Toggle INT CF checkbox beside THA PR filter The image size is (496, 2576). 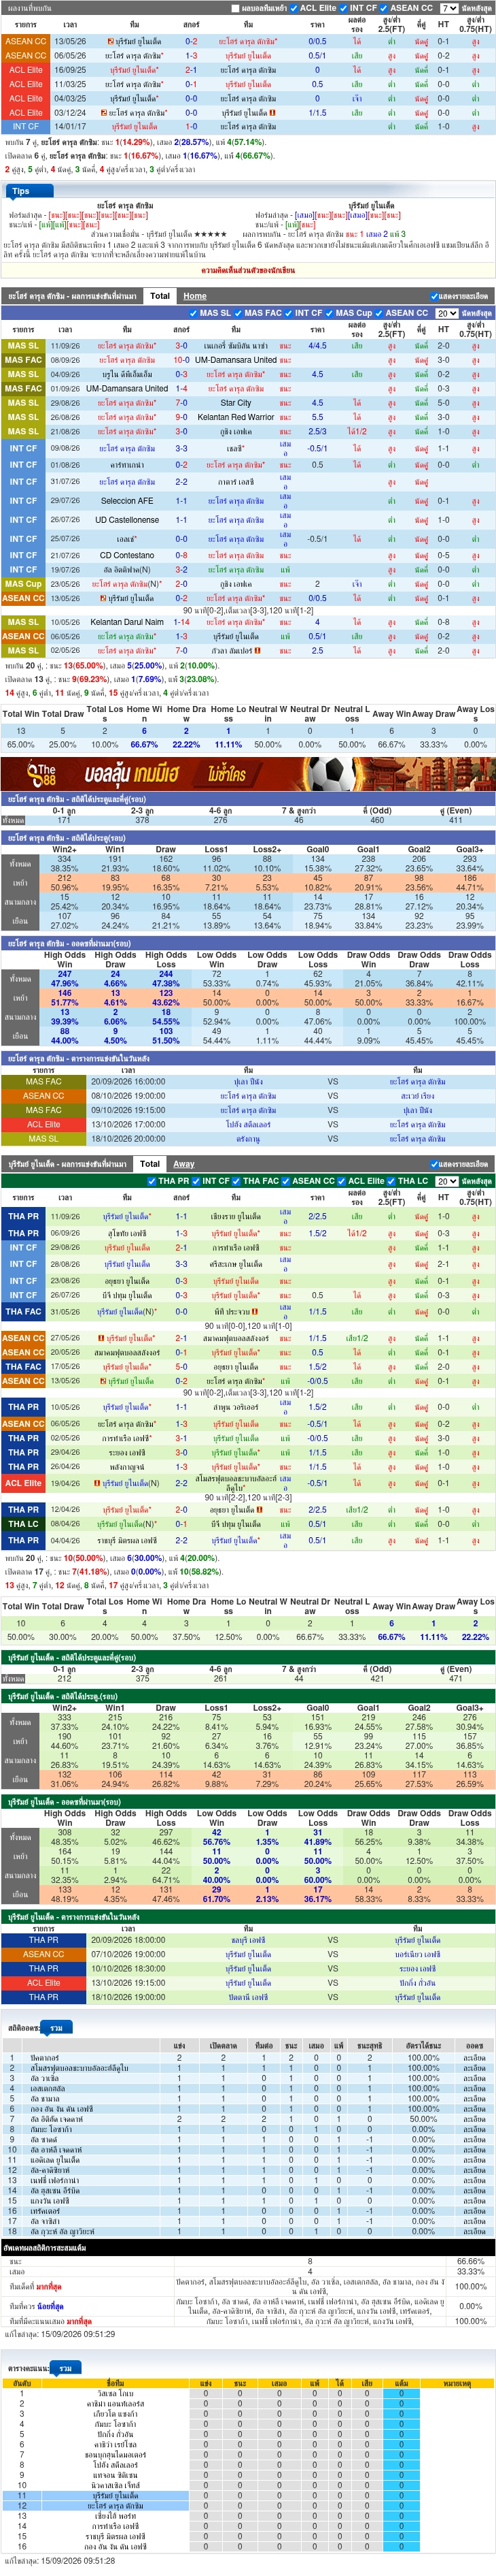[x=196, y=1181]
